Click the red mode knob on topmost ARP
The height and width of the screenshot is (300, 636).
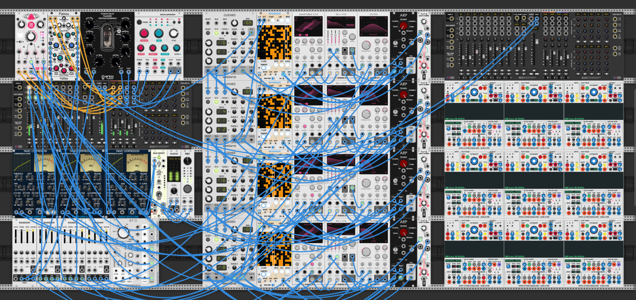click(x=403, y=25)
